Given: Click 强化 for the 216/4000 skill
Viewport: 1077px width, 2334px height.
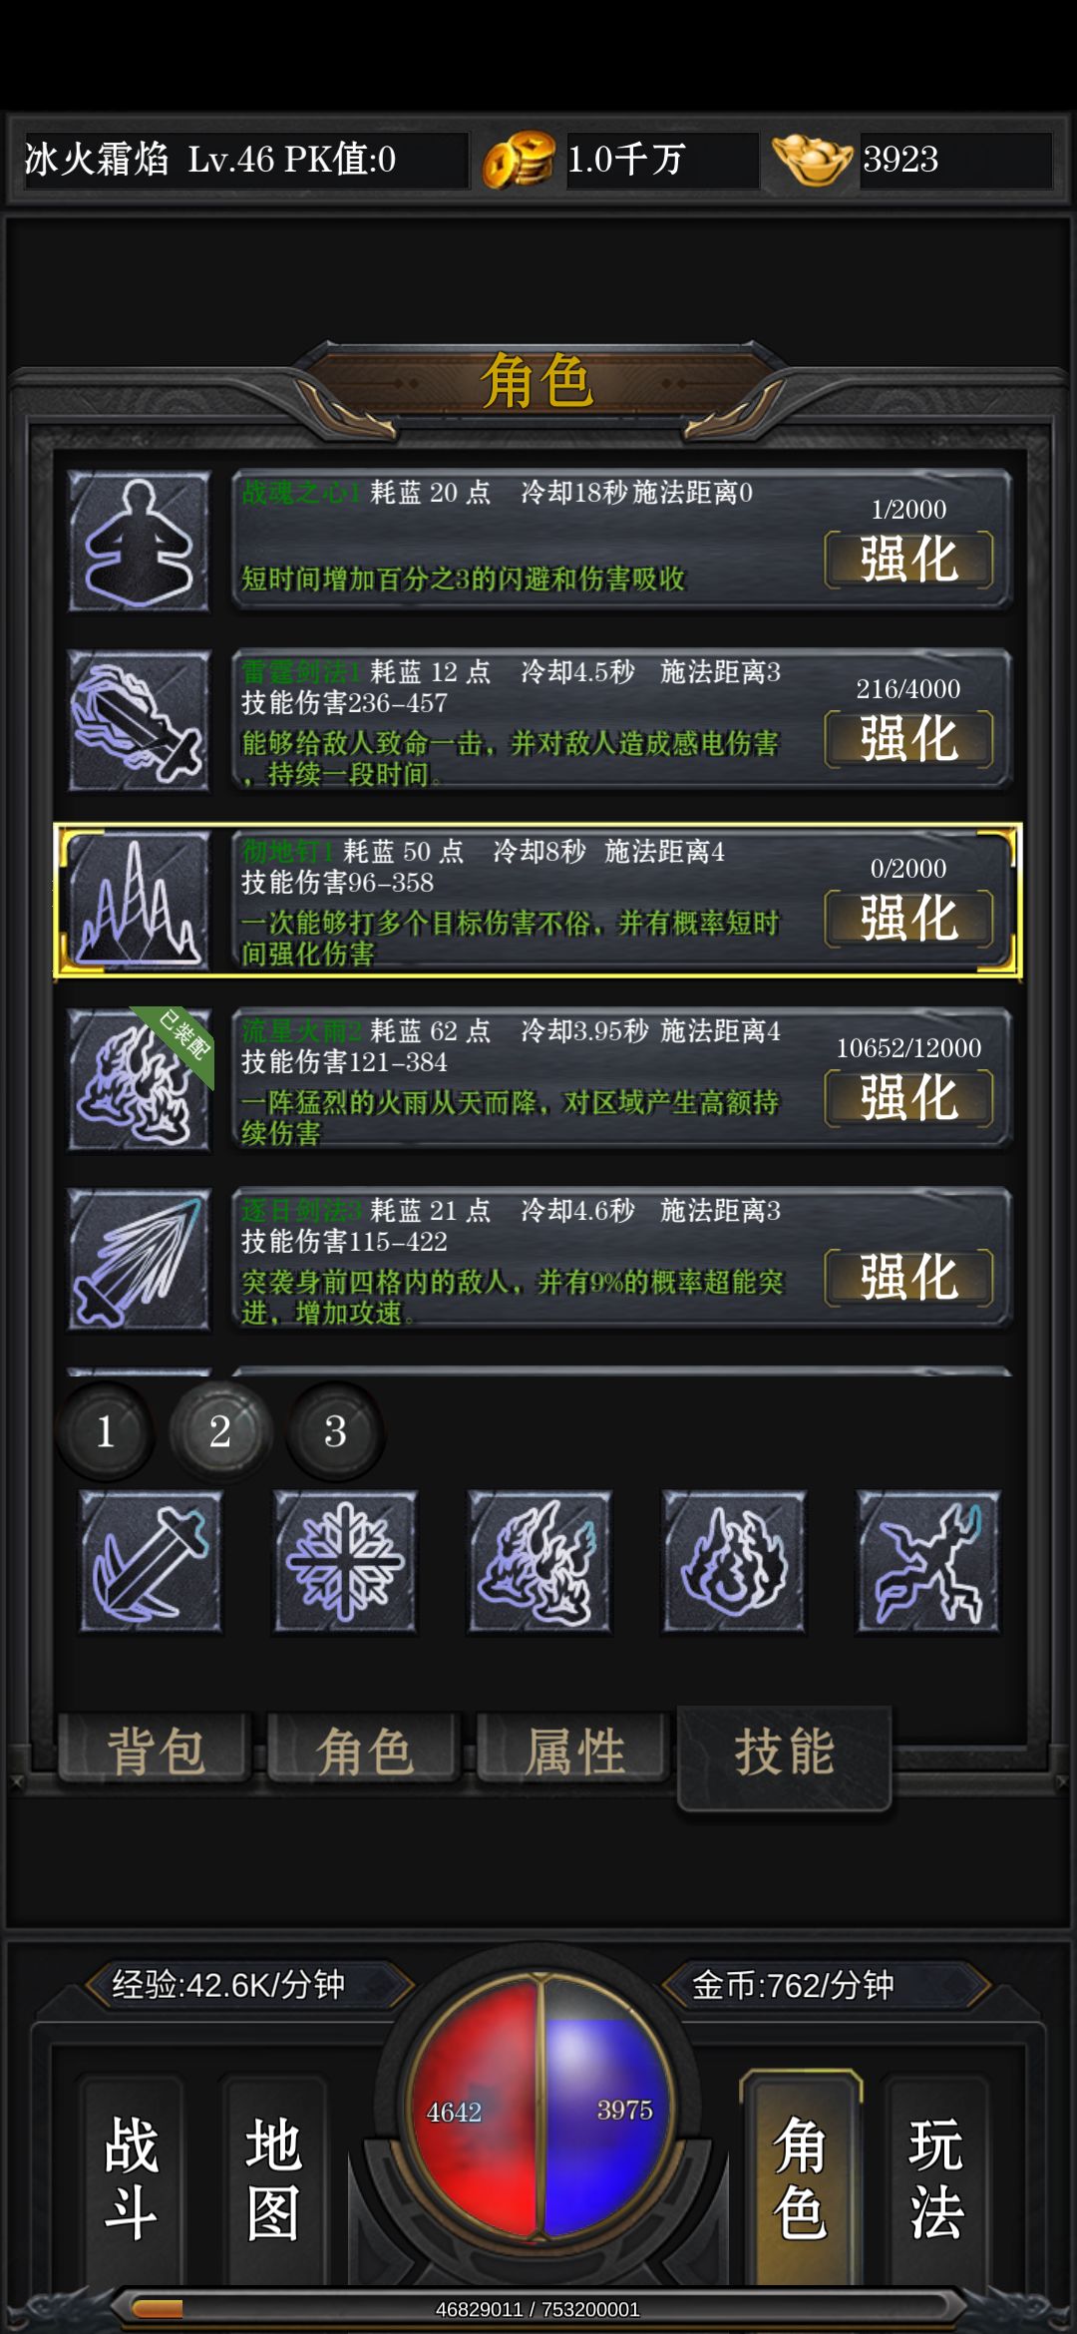Looking at the screenshot, I should (x=908, y=739).
